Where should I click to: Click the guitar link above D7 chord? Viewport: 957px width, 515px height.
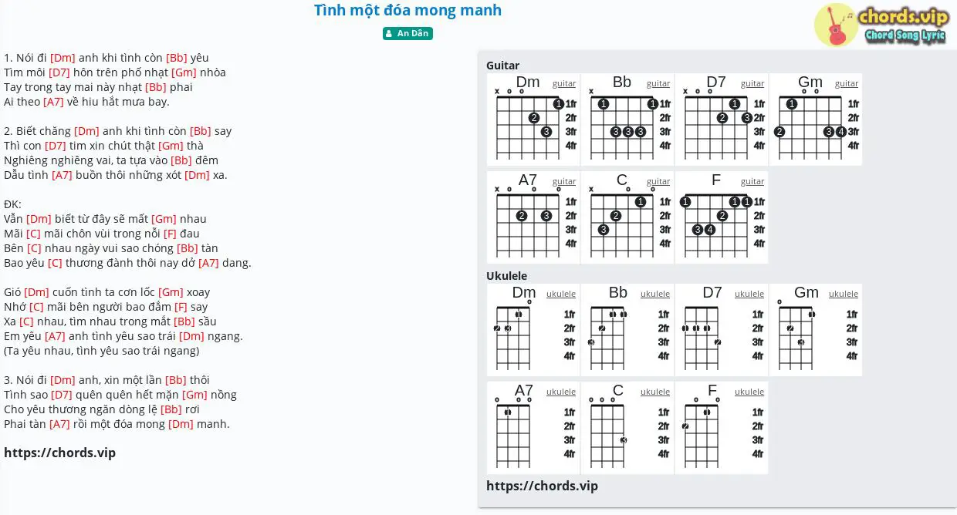point(752,84)
